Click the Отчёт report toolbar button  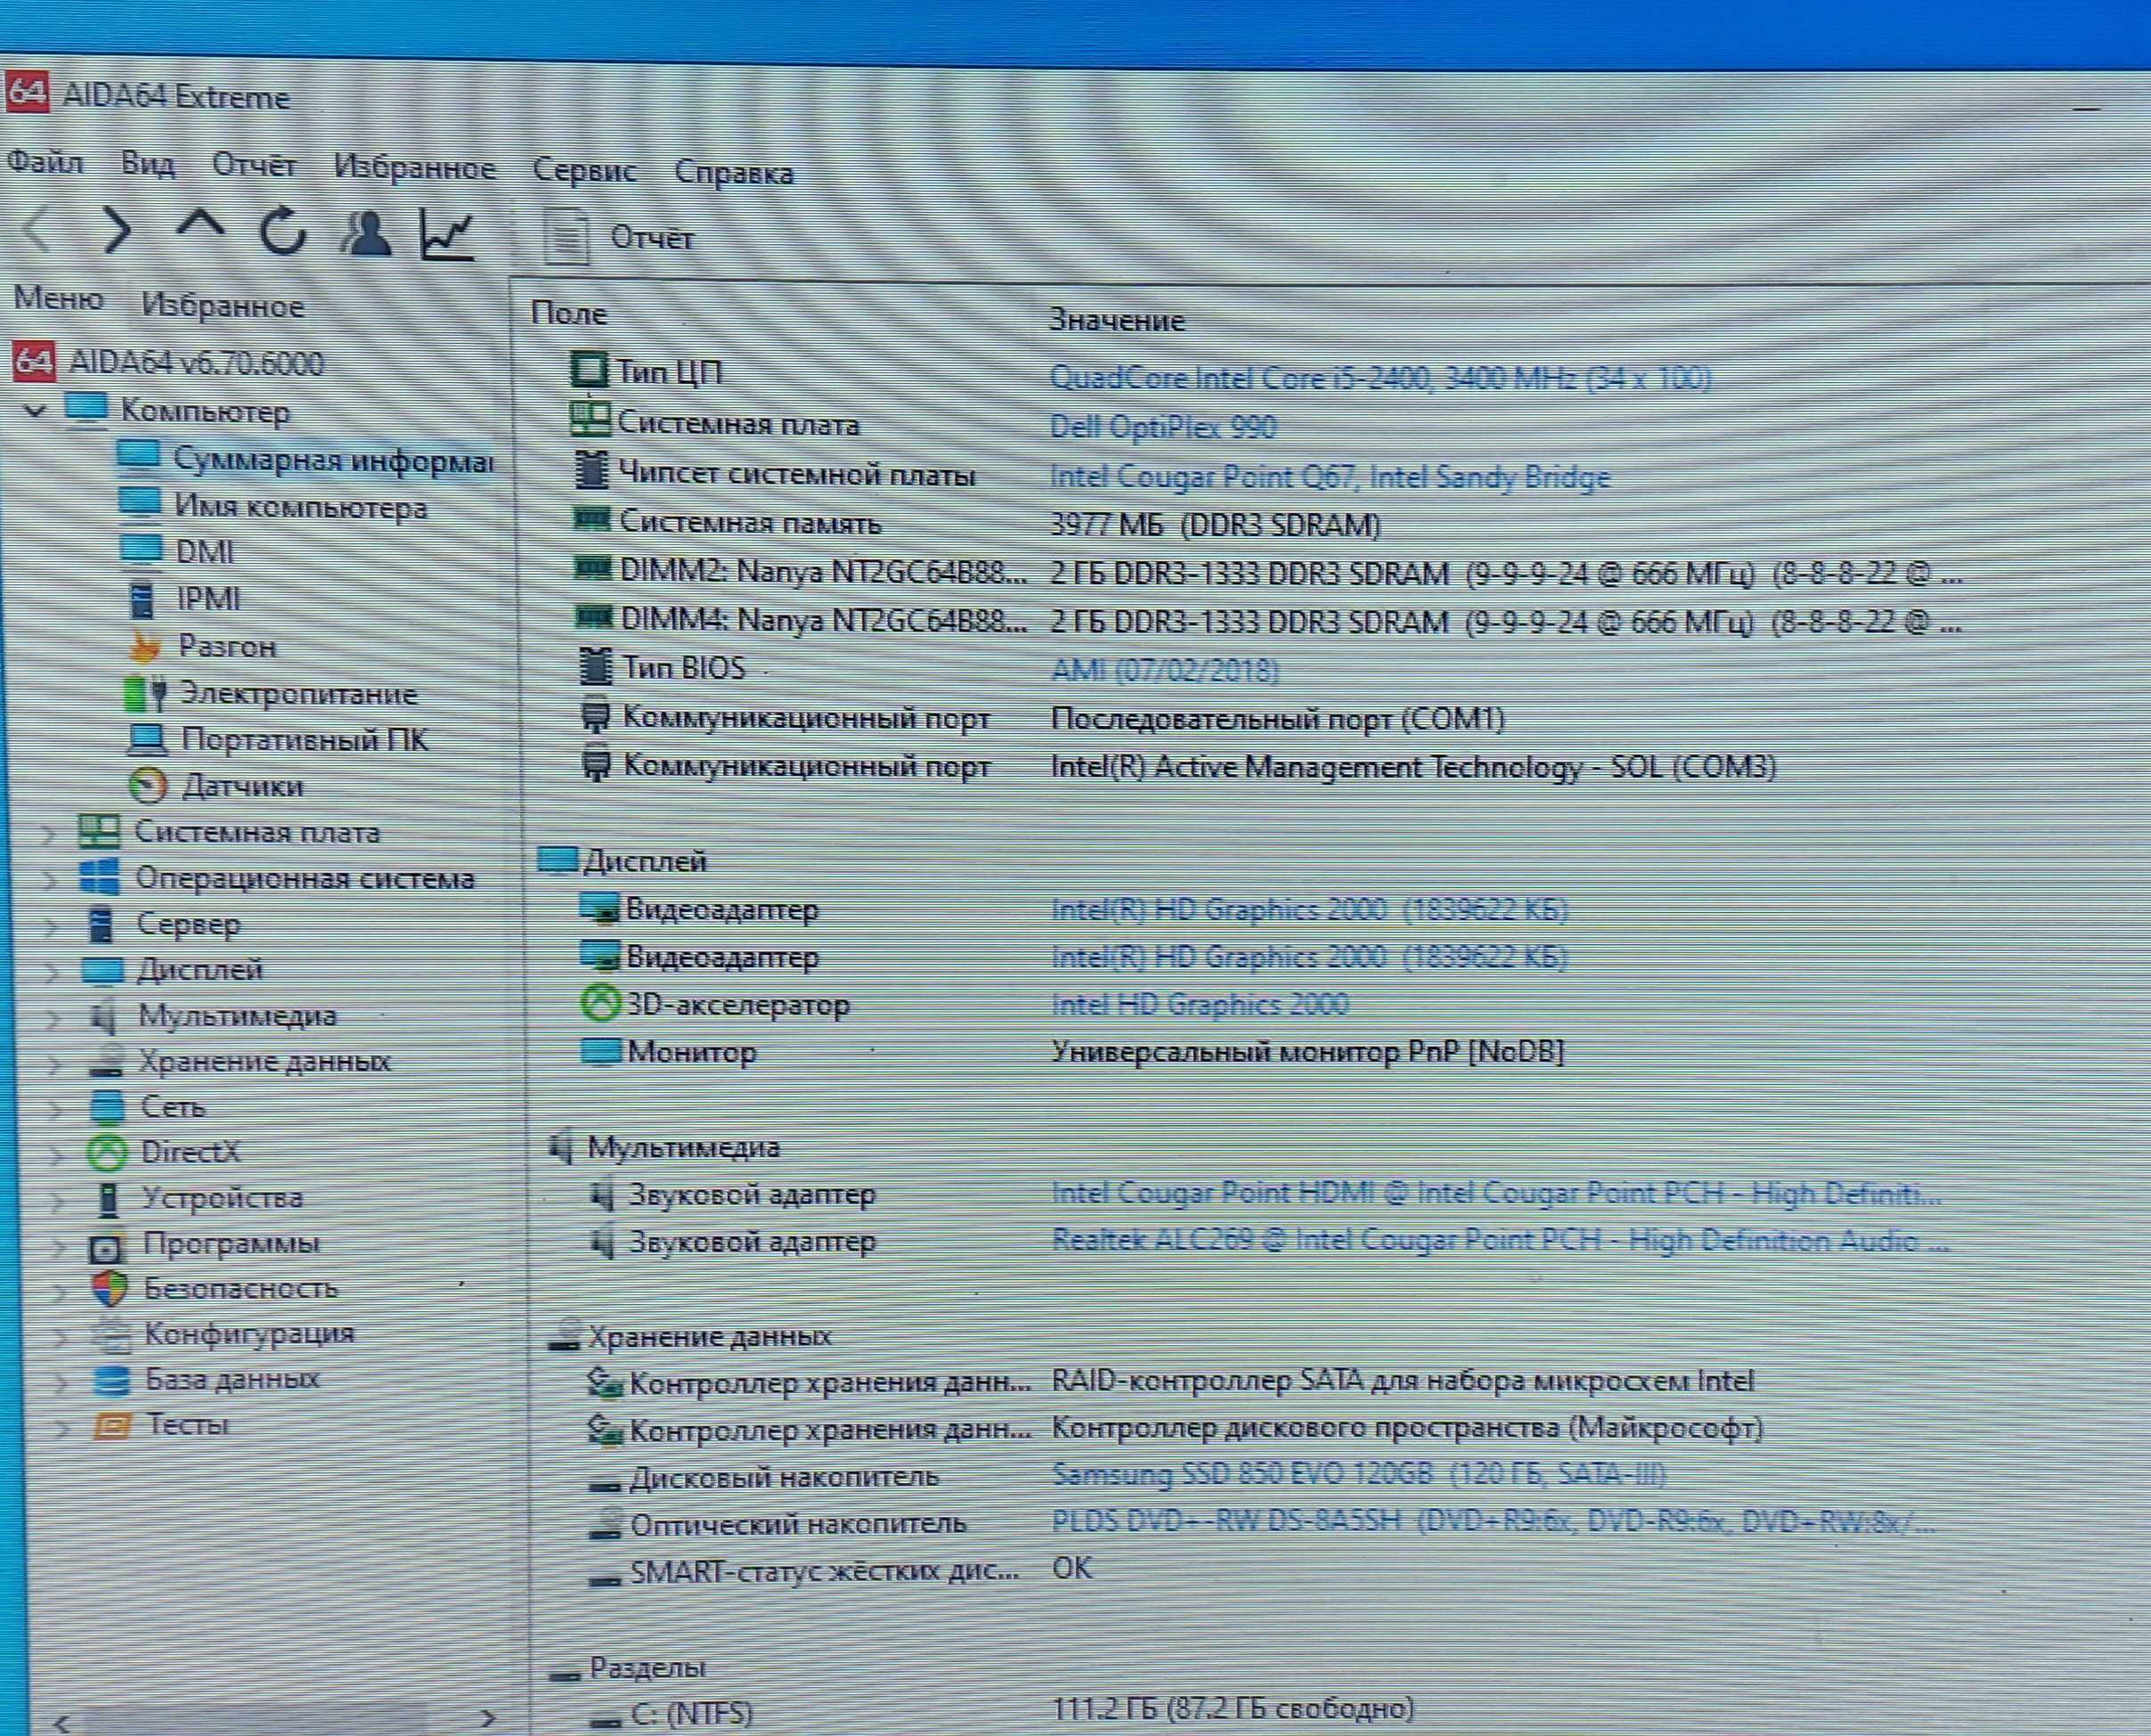coord(619,237)
